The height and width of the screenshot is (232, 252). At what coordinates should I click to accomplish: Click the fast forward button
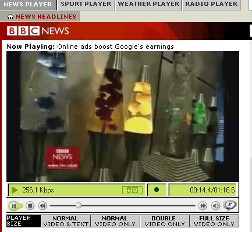click(x=203, y=205)
